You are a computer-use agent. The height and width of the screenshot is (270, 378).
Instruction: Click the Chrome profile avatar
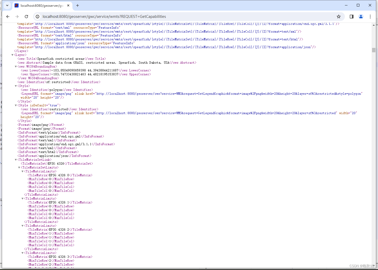pyautogui.click(x=361, y=16)
